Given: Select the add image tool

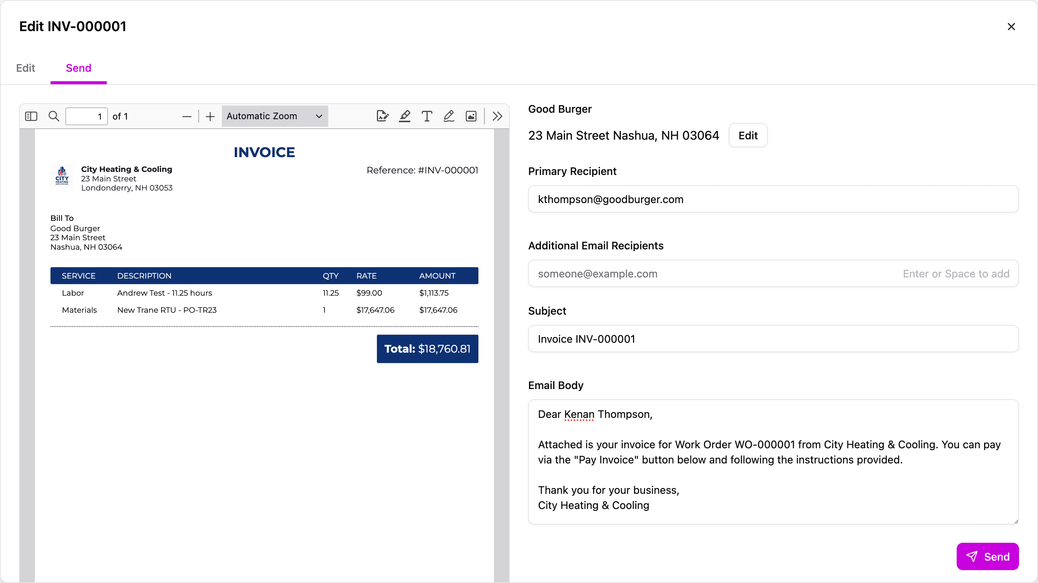Looking at the screenshot, I should (x=471, y=117).
